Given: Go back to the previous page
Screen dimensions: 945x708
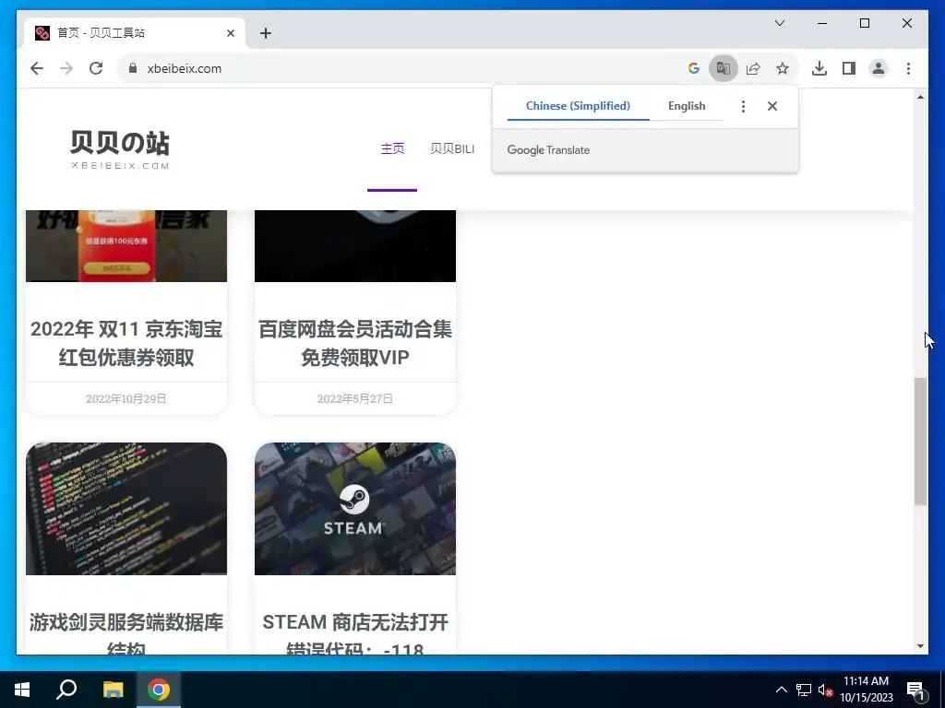Looking at the screenshot, I should (37, 68).
